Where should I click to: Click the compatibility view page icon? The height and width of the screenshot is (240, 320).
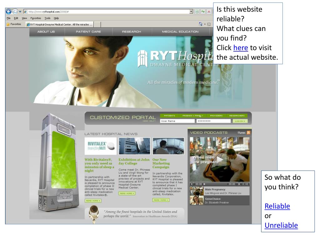click(x=197, y=12)
